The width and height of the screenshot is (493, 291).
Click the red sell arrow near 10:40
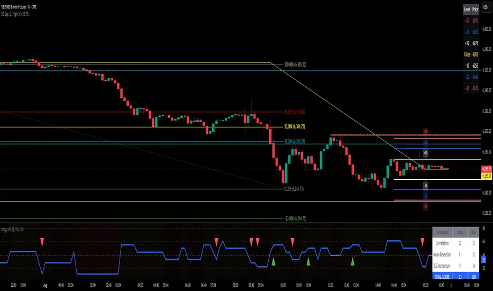click(x=293, y=242)
